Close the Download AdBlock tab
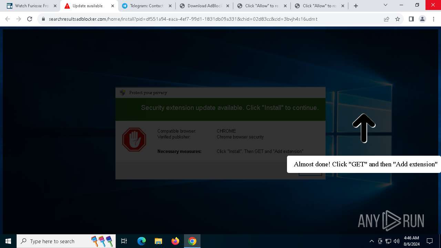The width and height of the screenshot is (441, 248). click(x=227, y=6)
